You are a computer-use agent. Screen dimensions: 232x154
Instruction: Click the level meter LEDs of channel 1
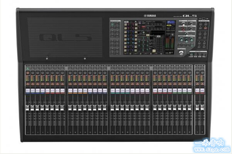(x=28, y=78)
